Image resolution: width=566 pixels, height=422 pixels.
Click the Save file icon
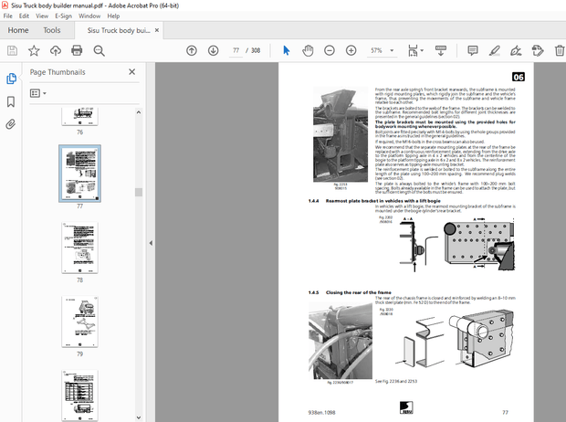(x=13, y=50)
